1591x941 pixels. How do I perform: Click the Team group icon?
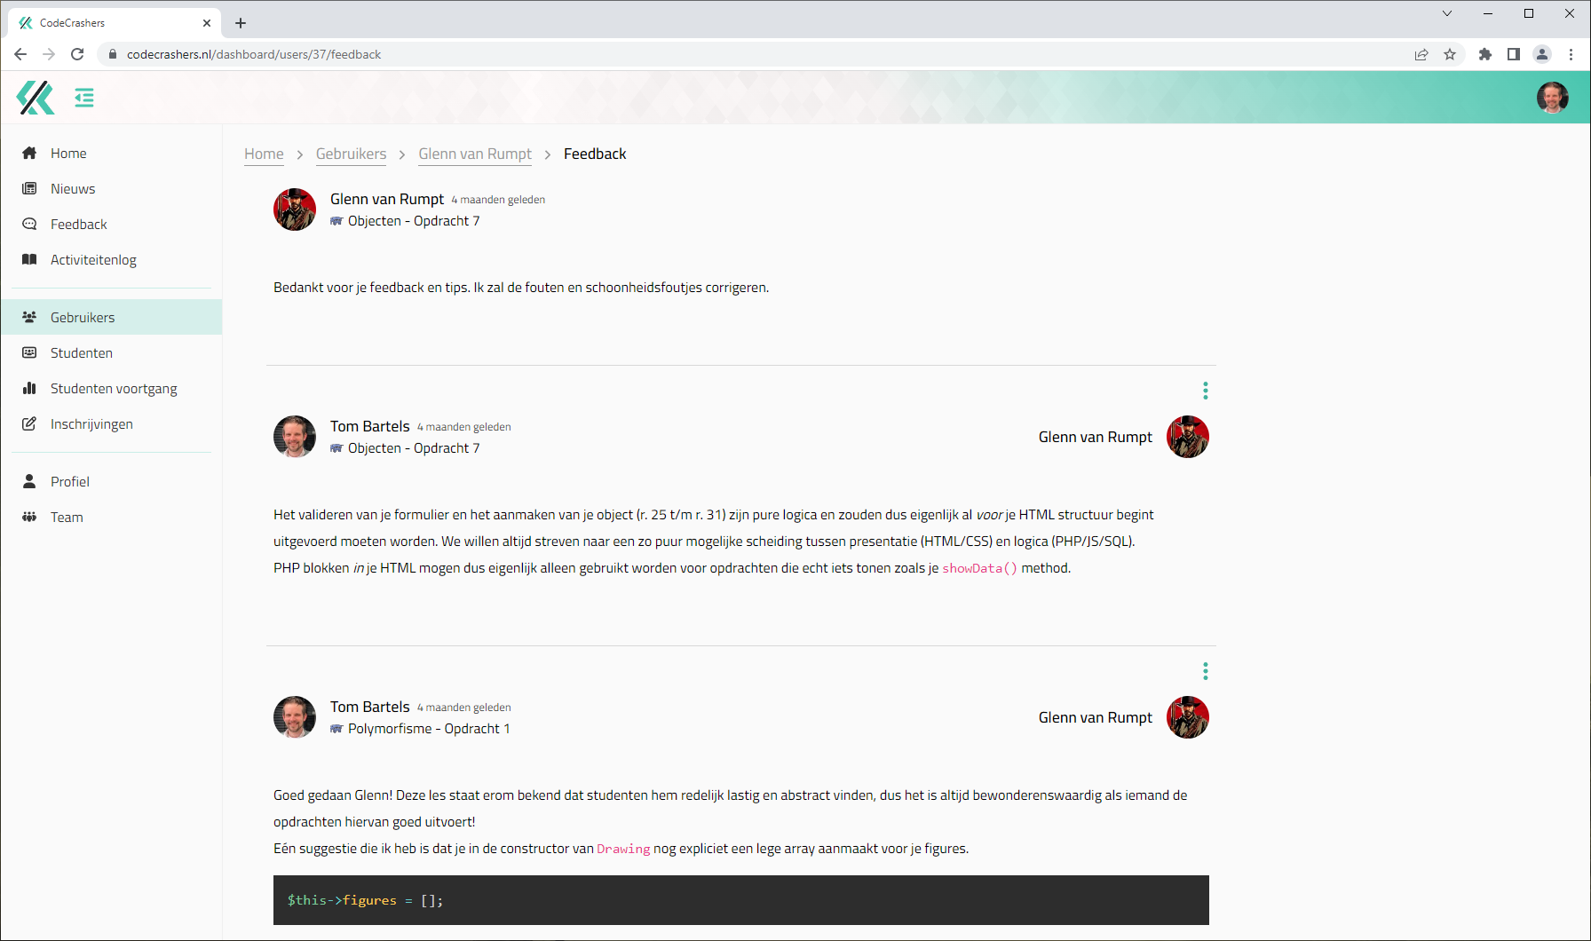click(x=29, y=518)
